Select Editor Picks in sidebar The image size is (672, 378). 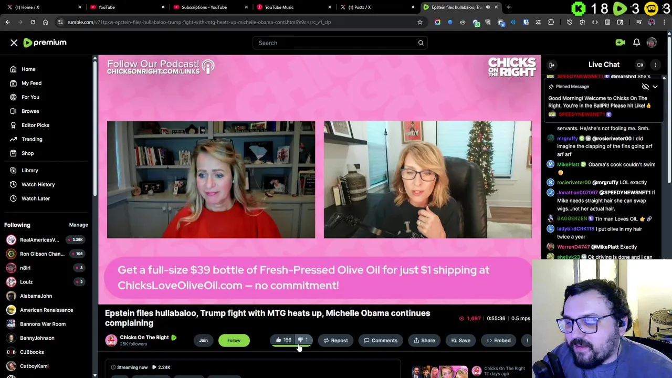35,125
